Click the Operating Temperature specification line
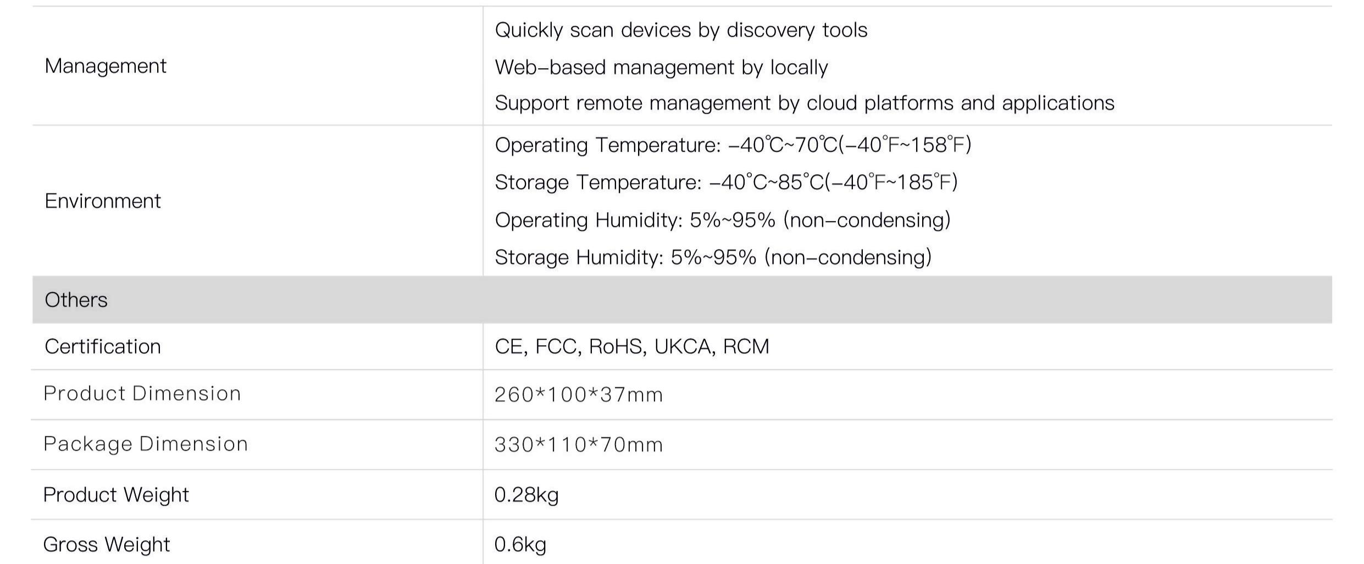Viewport: 1364px width, 564px height. pyautogui.click(x=733, y=145)
